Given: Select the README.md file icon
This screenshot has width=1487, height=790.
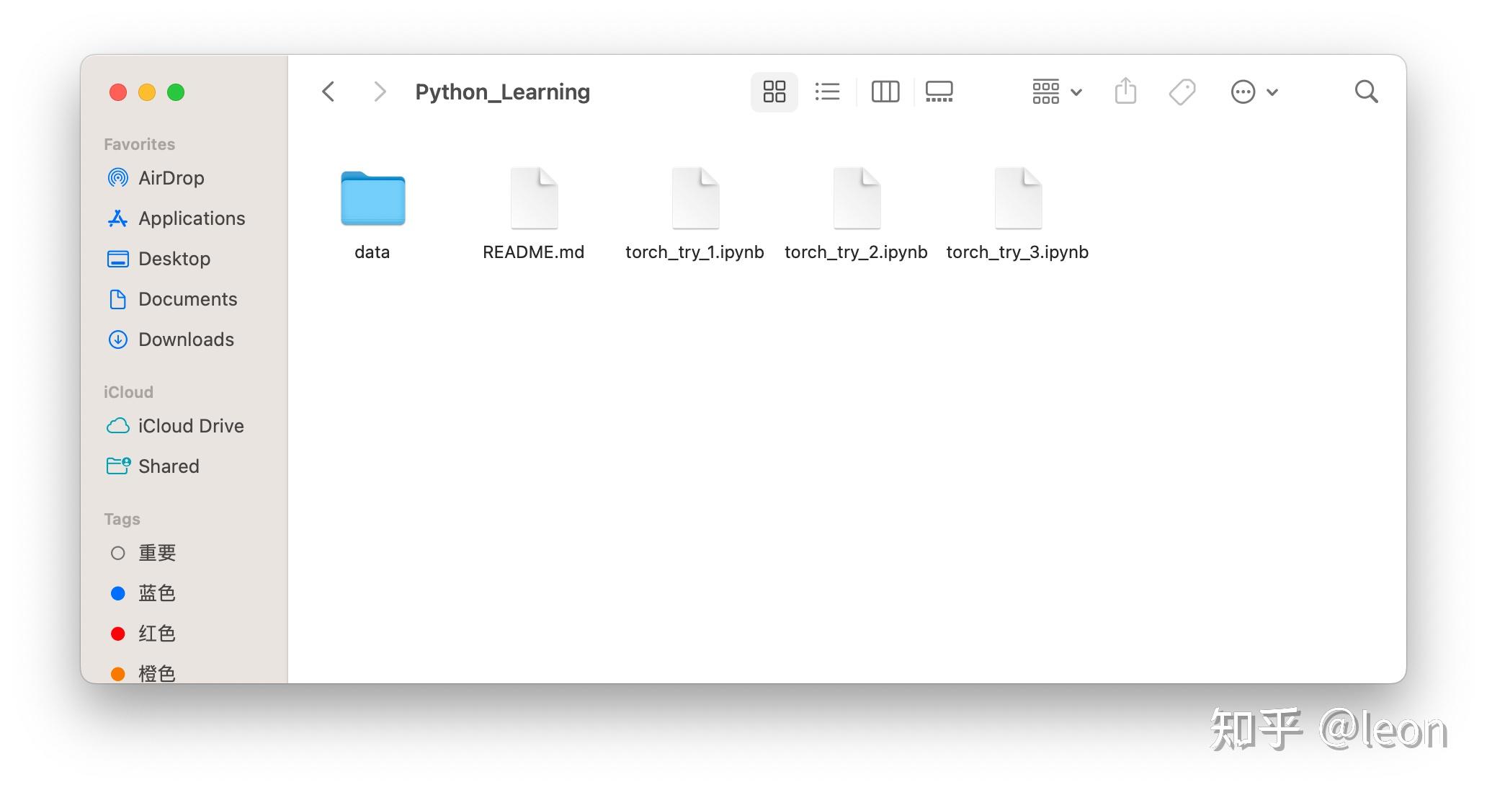Looking at the screenshot, I should 534,198.
